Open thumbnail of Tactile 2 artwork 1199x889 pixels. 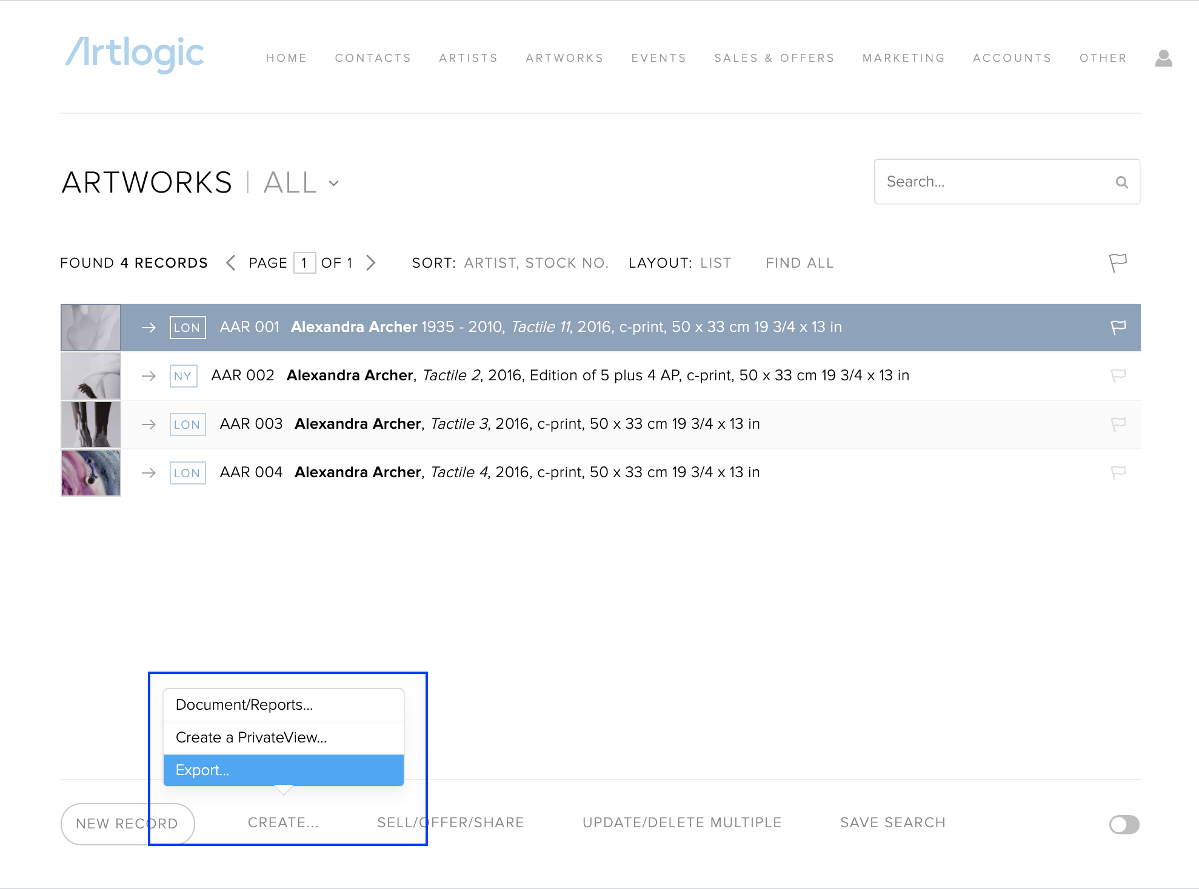[x=91, y=376]
